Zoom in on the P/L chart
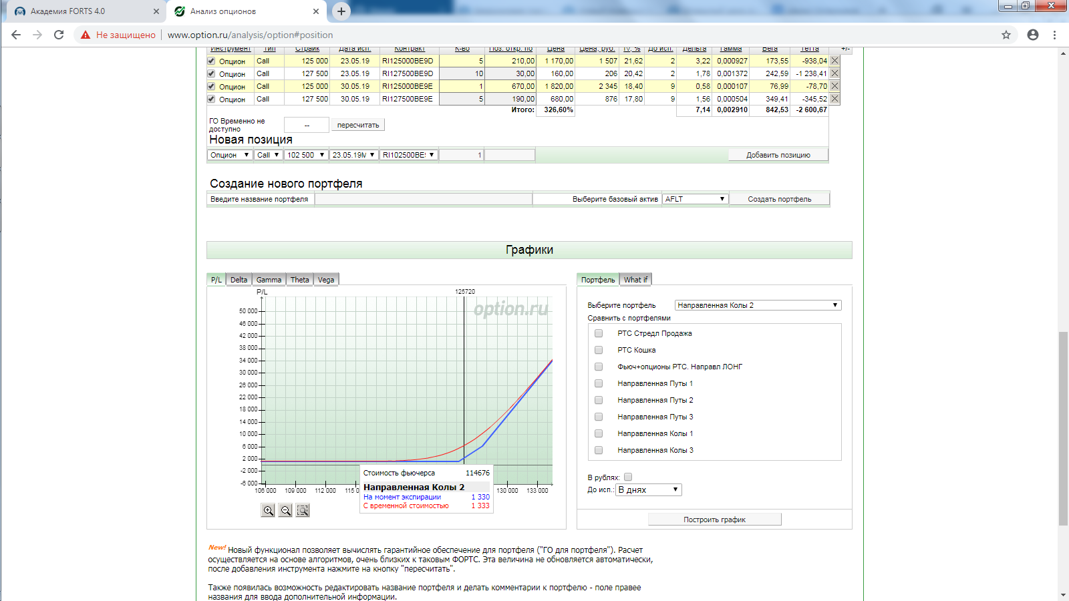 (x=268, y=510)
